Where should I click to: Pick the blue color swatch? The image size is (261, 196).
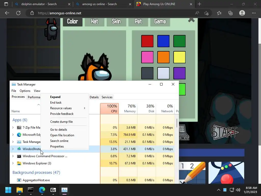tap(163, 41)
